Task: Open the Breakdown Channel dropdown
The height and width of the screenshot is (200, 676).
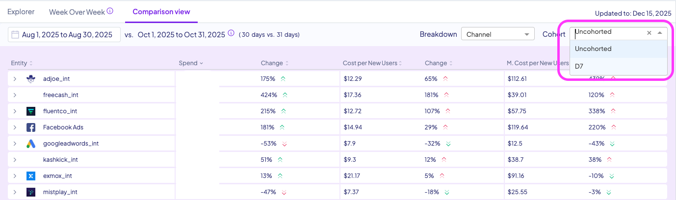Action: (x=497, y=34)
